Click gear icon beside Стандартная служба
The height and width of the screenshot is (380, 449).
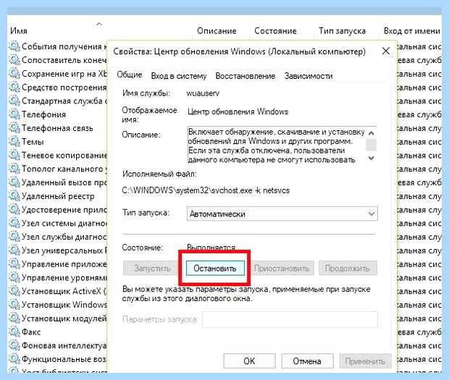coord(14,101)
